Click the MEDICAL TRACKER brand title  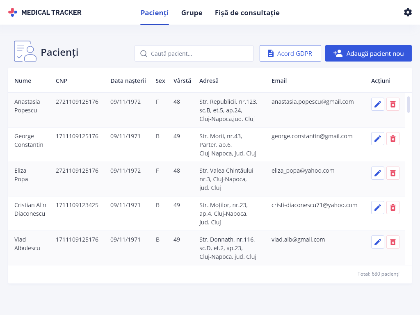point(51,12)
